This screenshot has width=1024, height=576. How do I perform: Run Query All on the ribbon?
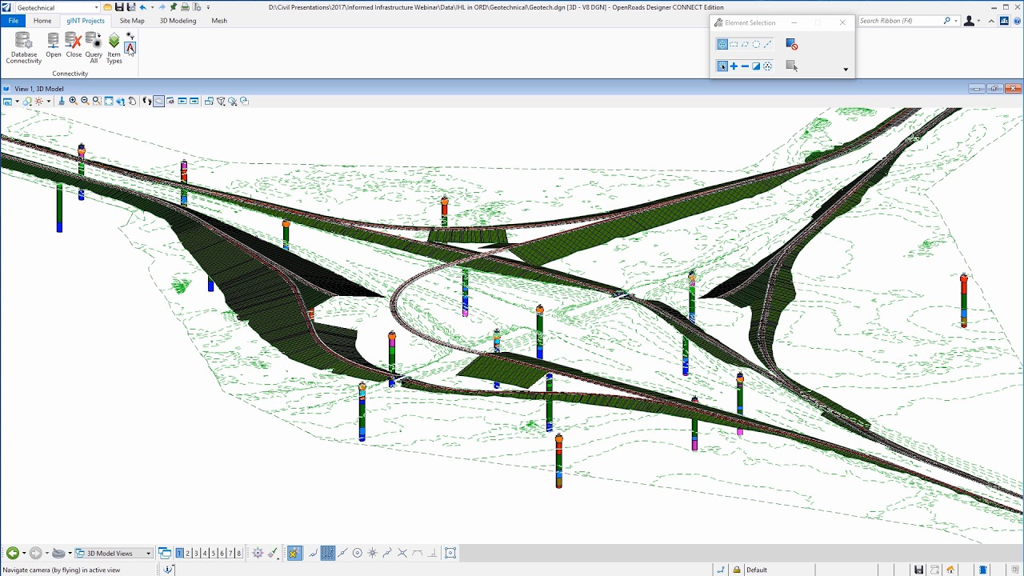click(94, 48)
